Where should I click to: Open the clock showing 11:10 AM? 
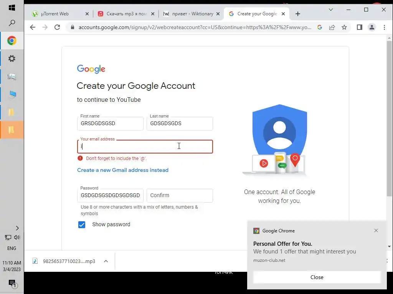(12, 266)
